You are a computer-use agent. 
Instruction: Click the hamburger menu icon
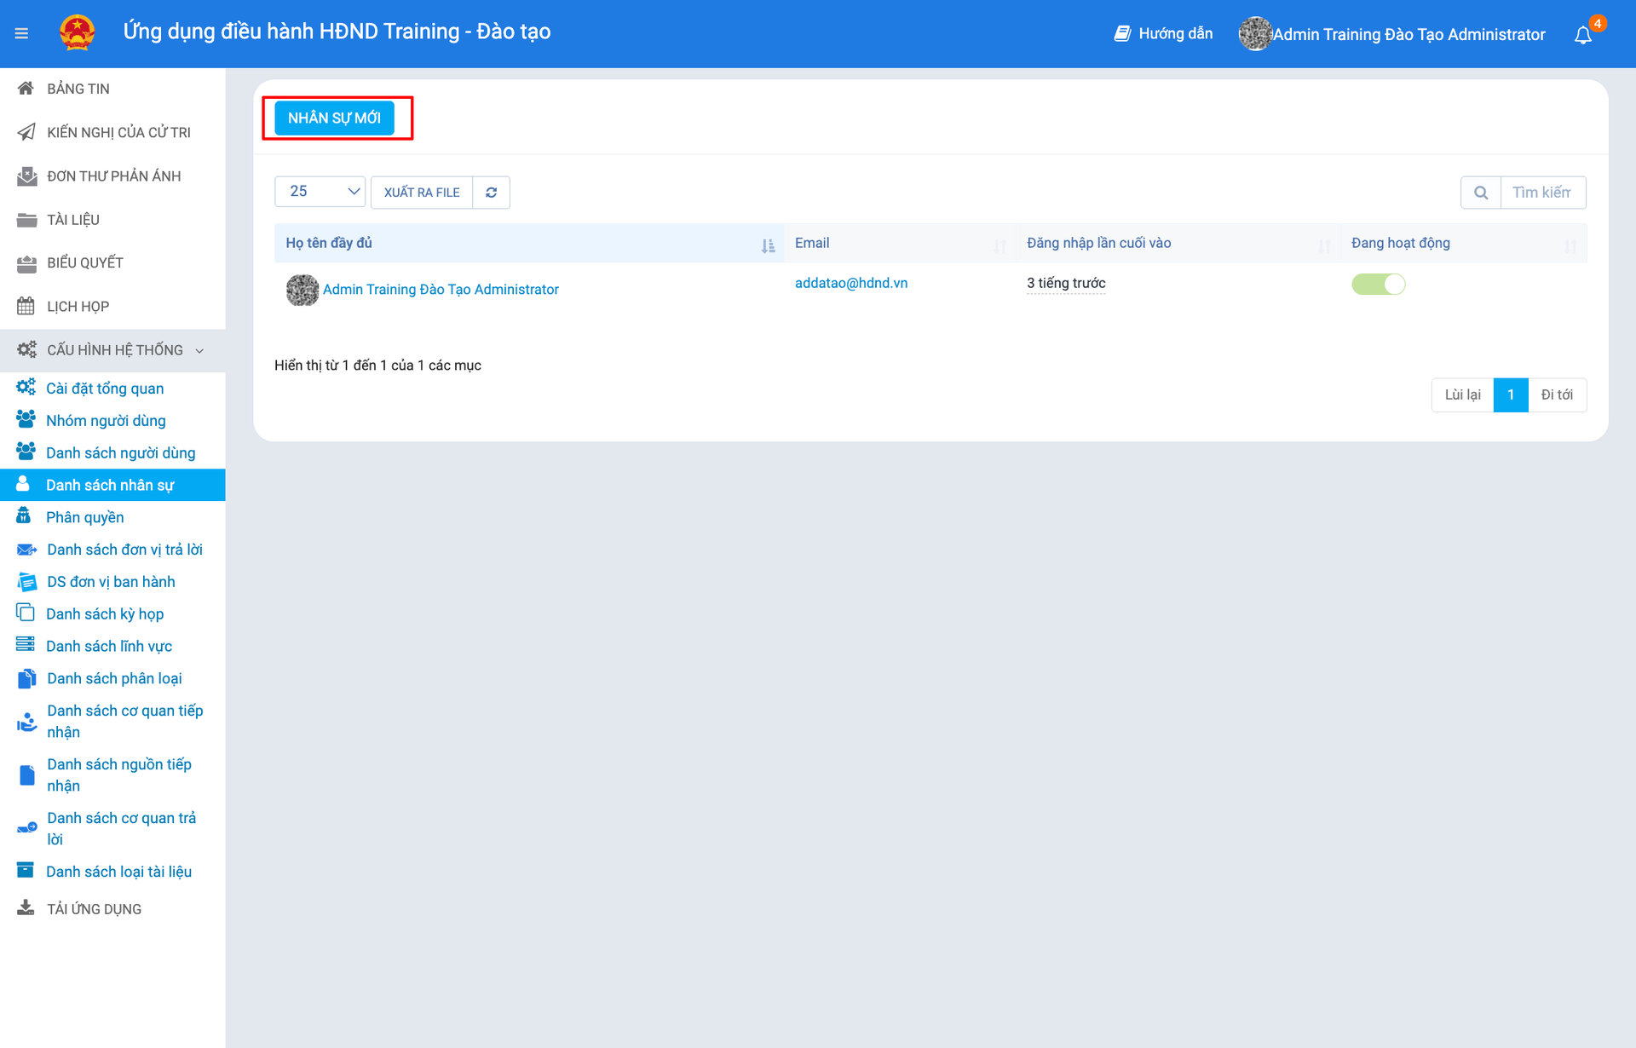pos(21,33)
